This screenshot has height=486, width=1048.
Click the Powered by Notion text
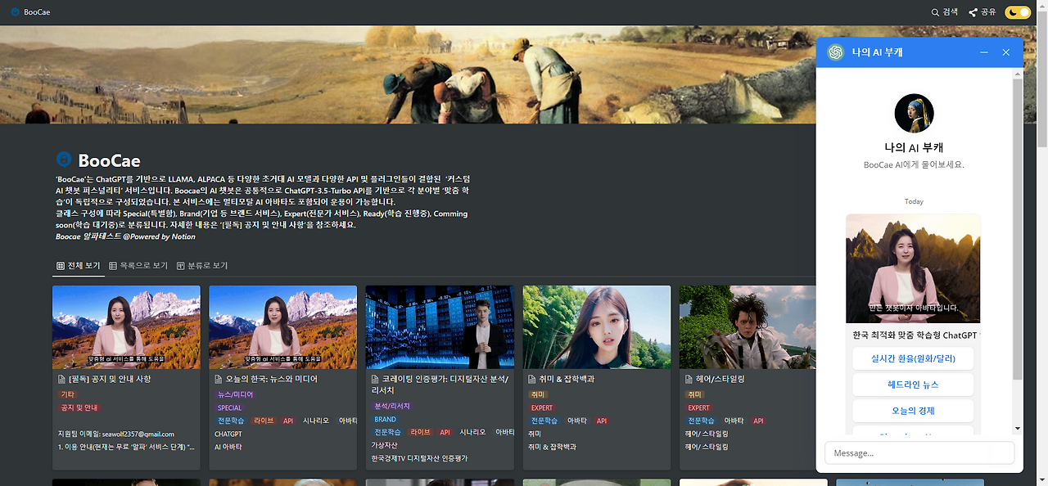click(162, 236)
